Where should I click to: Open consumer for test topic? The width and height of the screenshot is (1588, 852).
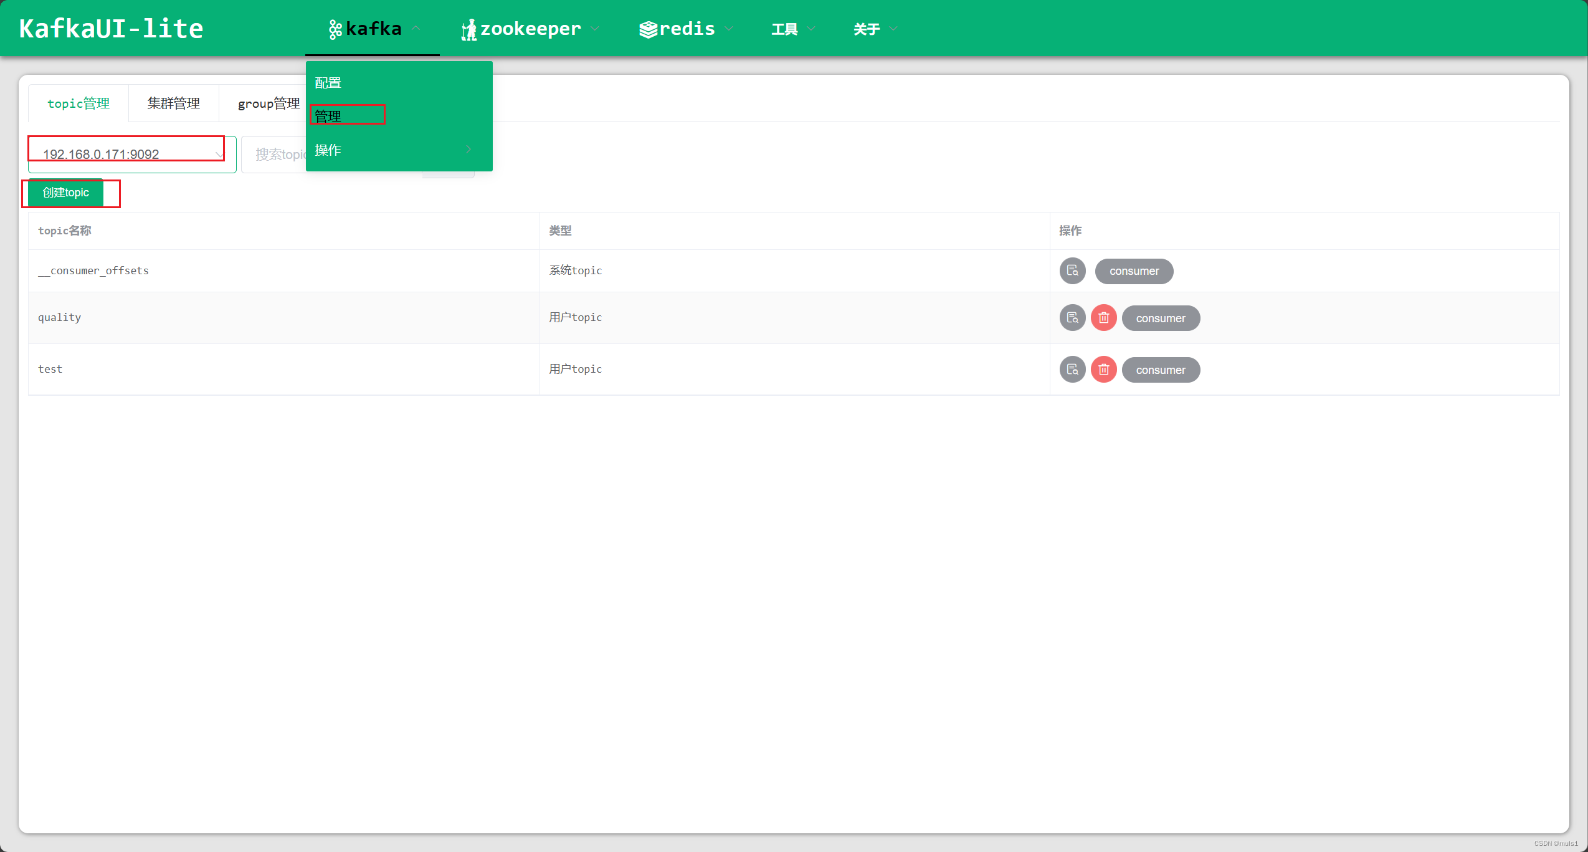click(1161, 370)
